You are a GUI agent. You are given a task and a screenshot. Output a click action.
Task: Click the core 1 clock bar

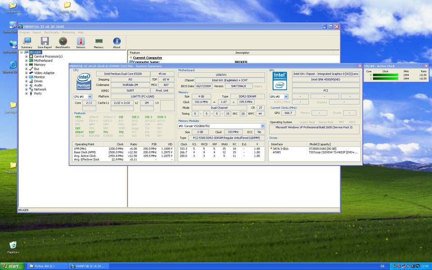(x=386, y=78)
